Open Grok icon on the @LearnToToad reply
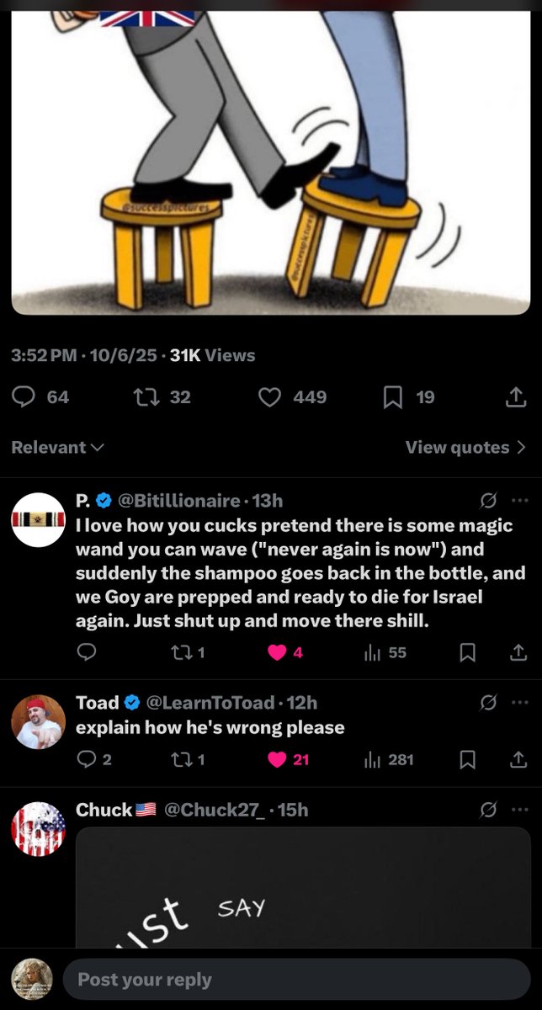This screenshot has width=542, height=1010. pos(487,702)
